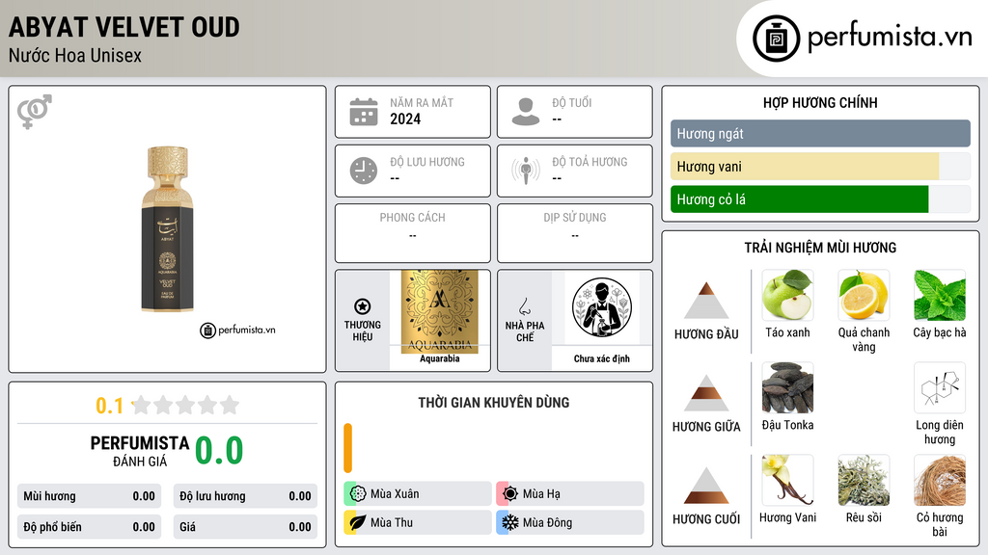Click the Mùa Đông season button
This screenshot has width=988, height=555.
[570, 522]
